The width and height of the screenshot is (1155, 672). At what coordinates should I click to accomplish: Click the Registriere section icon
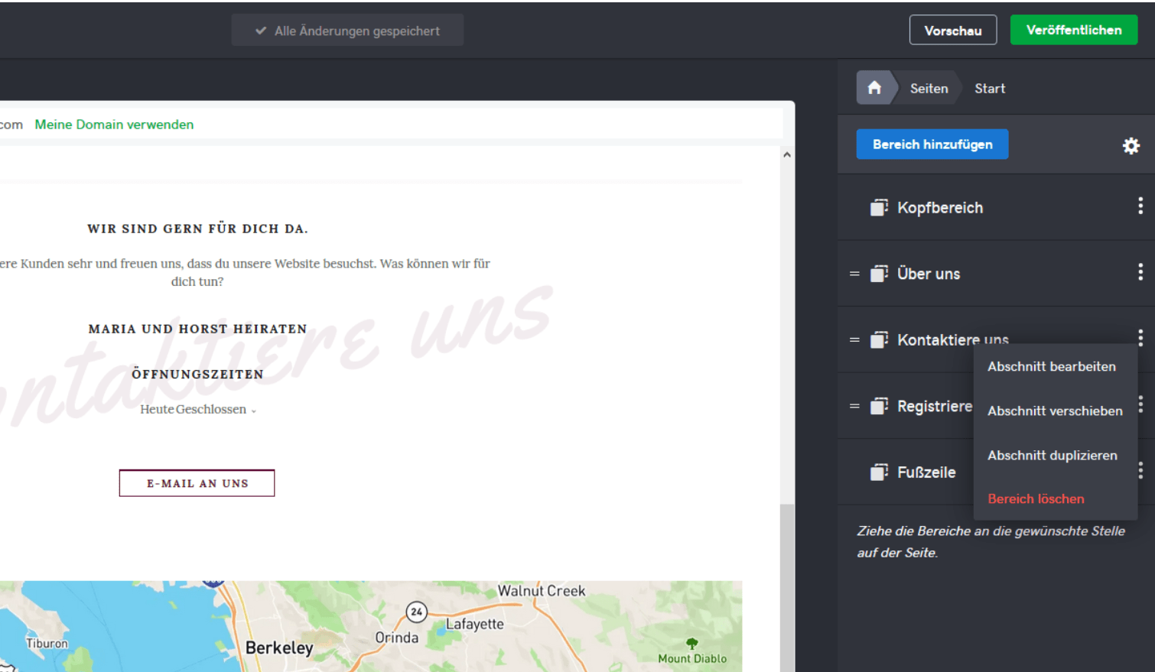point(879,406)
